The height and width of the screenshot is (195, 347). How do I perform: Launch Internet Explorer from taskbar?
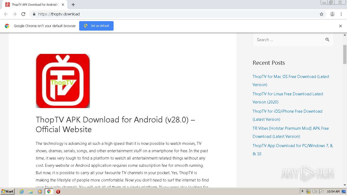point(22,191)
